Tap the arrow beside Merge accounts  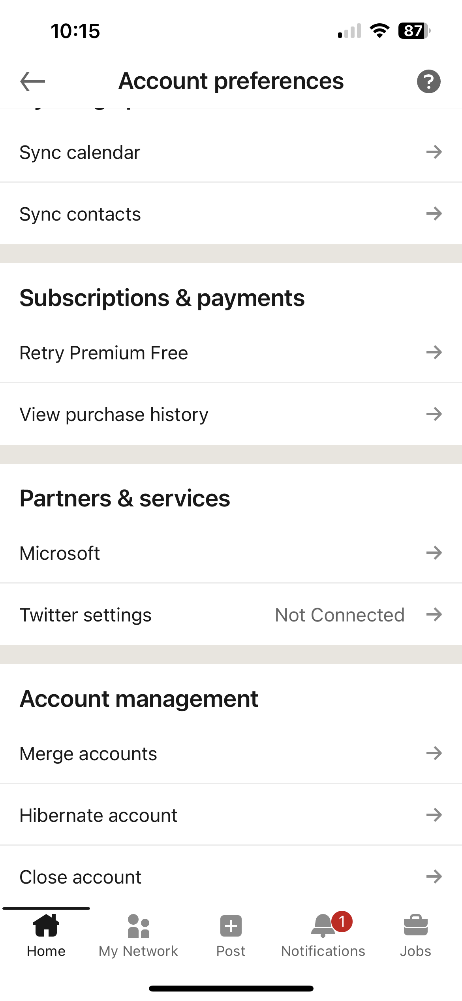pyautogui.click(x=434, y=753)
